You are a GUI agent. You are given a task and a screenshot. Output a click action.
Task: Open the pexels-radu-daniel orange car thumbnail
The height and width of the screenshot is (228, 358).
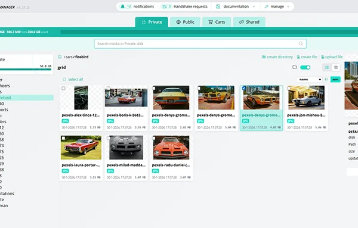pos(171,148)
